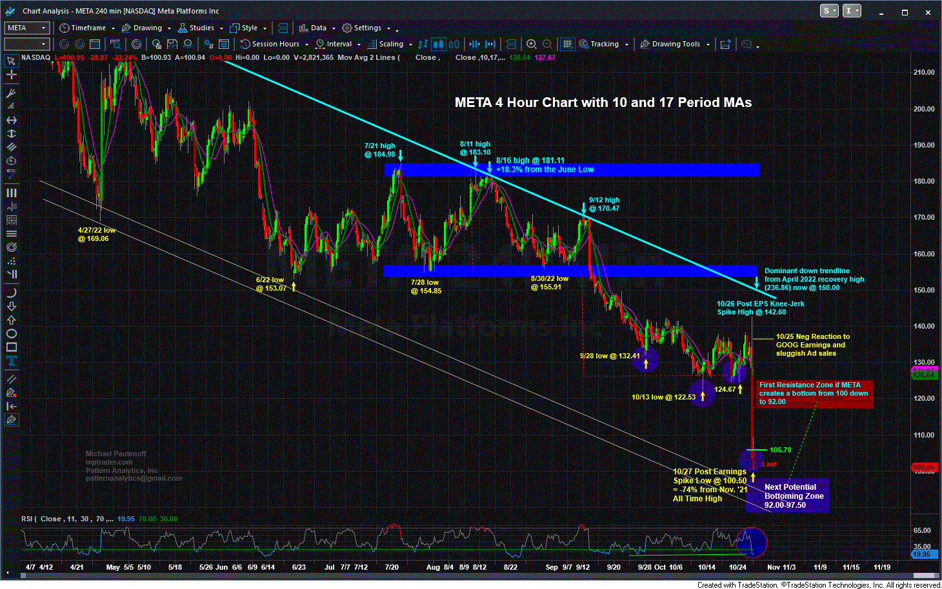Click the Drawing Tools button
Viewport: 942px width, 589px height.
(x=670, y=44)
